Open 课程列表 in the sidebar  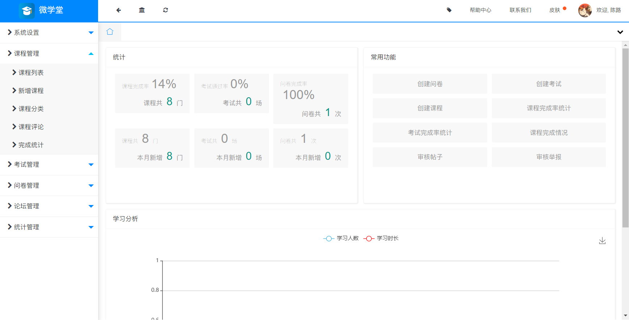(31, 73)
